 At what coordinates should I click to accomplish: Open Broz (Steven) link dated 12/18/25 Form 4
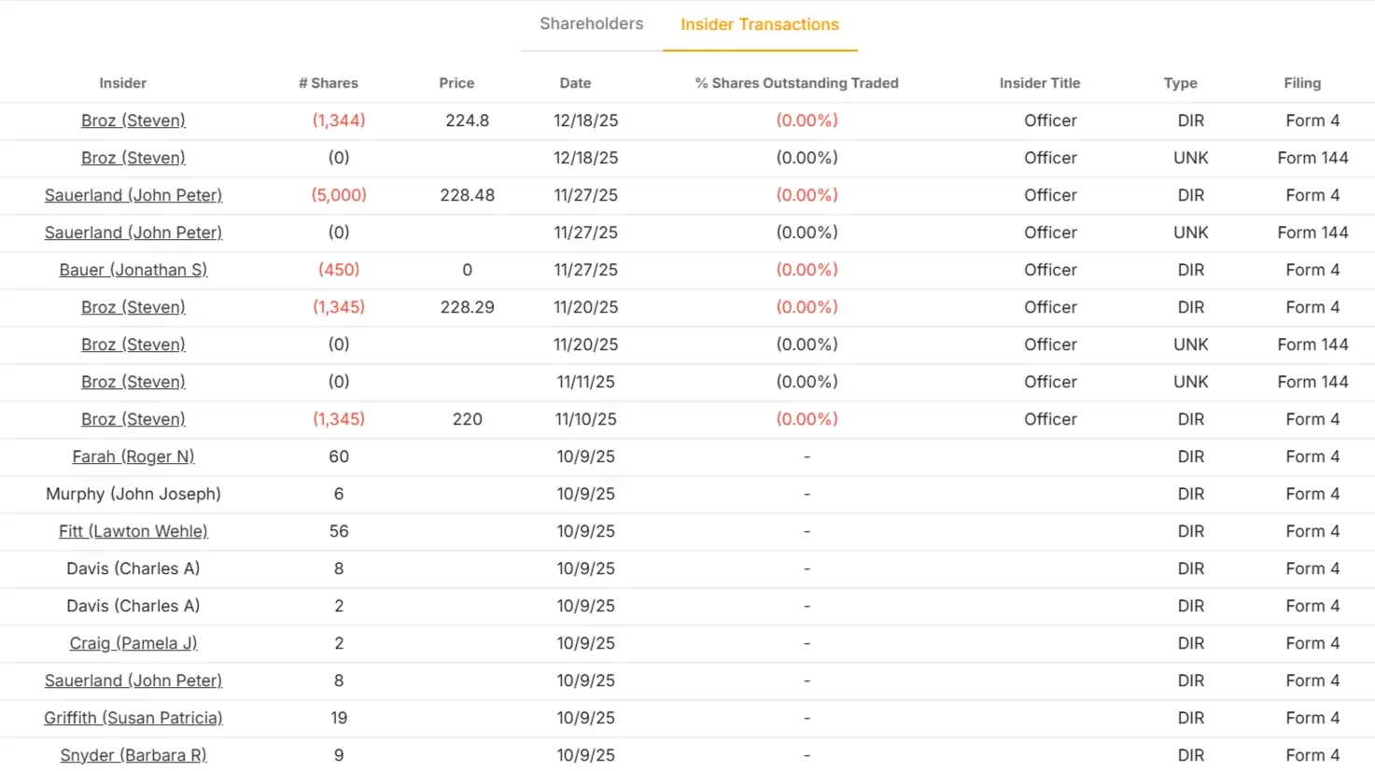click(x=133, y=120)
